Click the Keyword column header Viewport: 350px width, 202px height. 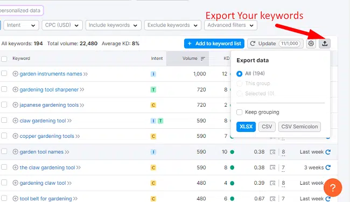coord(21,58)
